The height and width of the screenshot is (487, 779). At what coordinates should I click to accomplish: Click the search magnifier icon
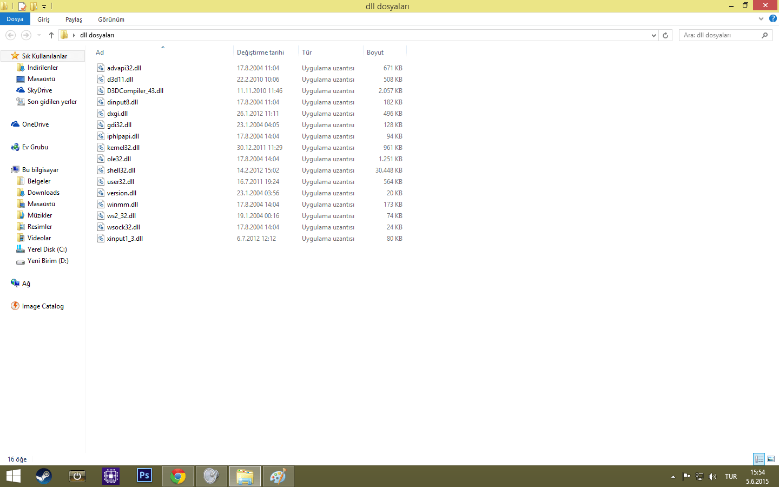765,35
